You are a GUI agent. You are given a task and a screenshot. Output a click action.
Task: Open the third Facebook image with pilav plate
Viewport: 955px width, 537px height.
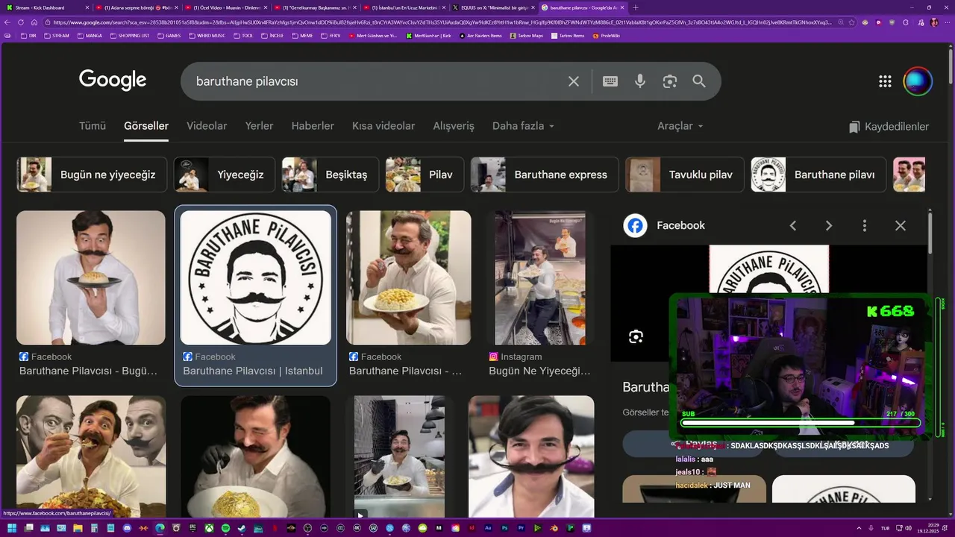pos(409,277)
